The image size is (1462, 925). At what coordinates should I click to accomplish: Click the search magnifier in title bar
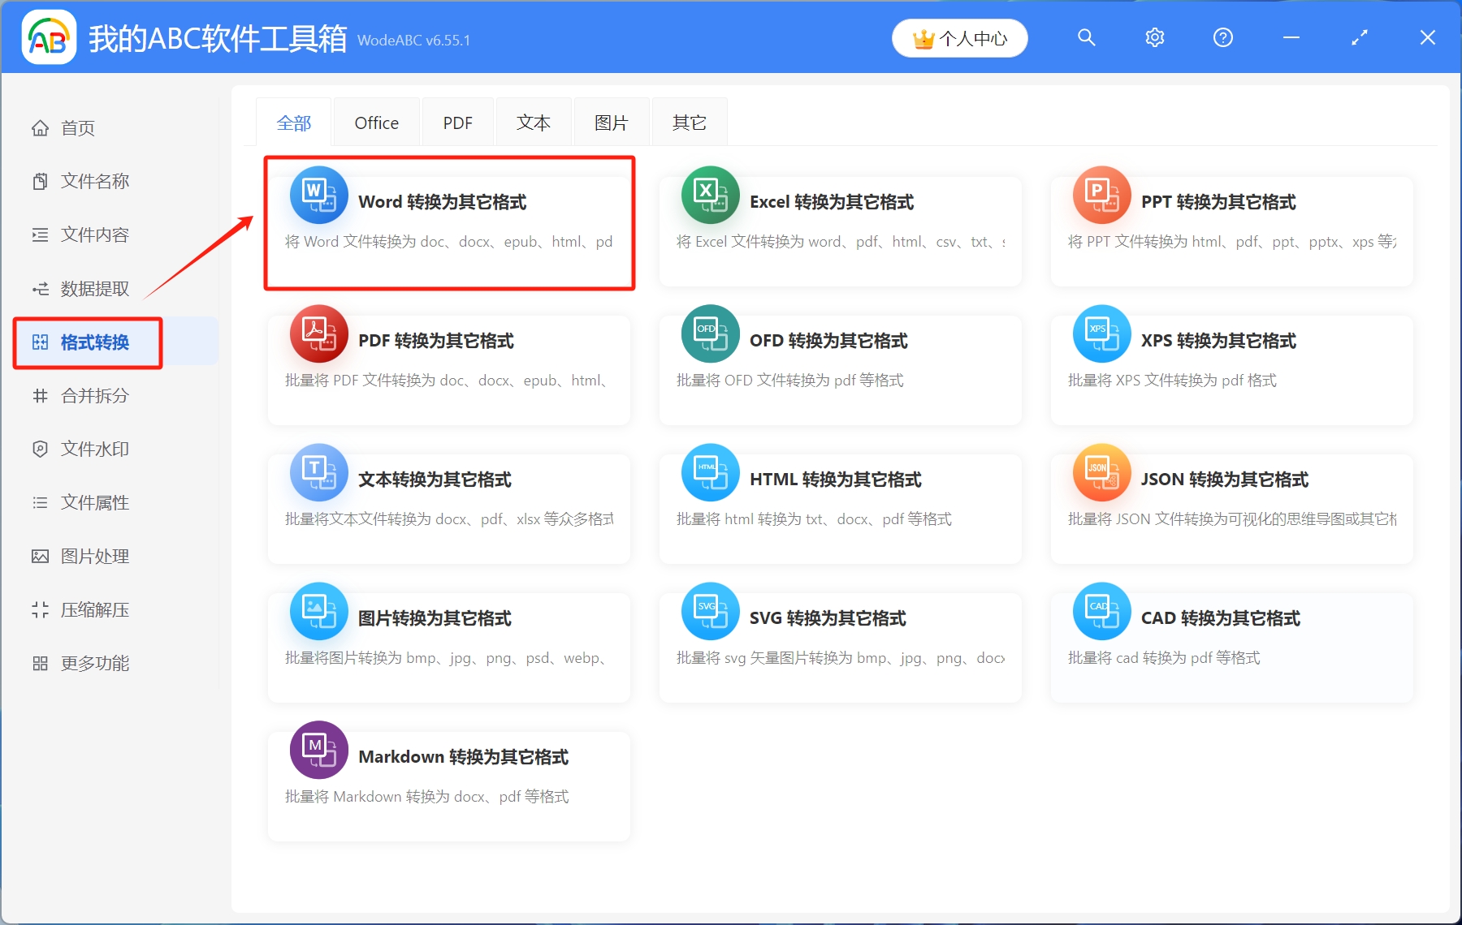(1086, 38)
